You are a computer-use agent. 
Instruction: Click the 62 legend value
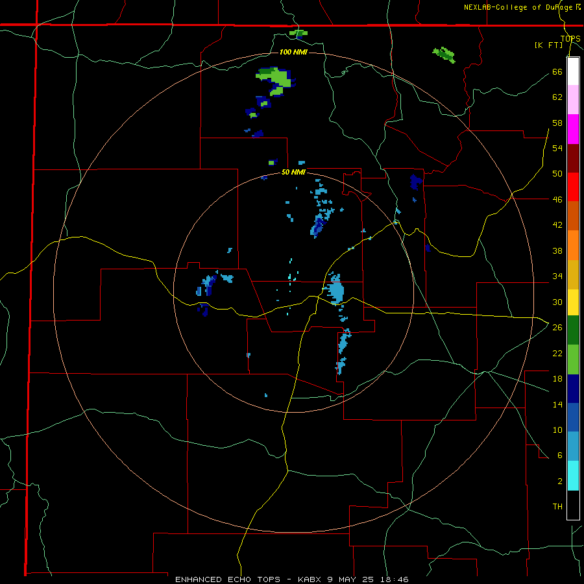pyautogui.click(x=557, y=97)
